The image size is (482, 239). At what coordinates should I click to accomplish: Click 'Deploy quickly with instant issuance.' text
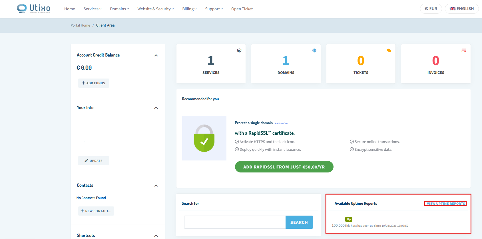coord(270,149)
